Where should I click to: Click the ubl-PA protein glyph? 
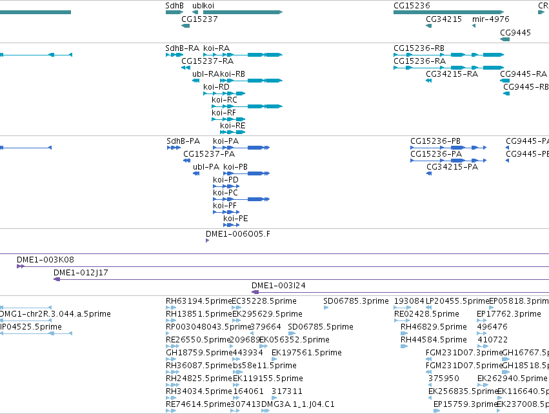[x=196, y=173]
